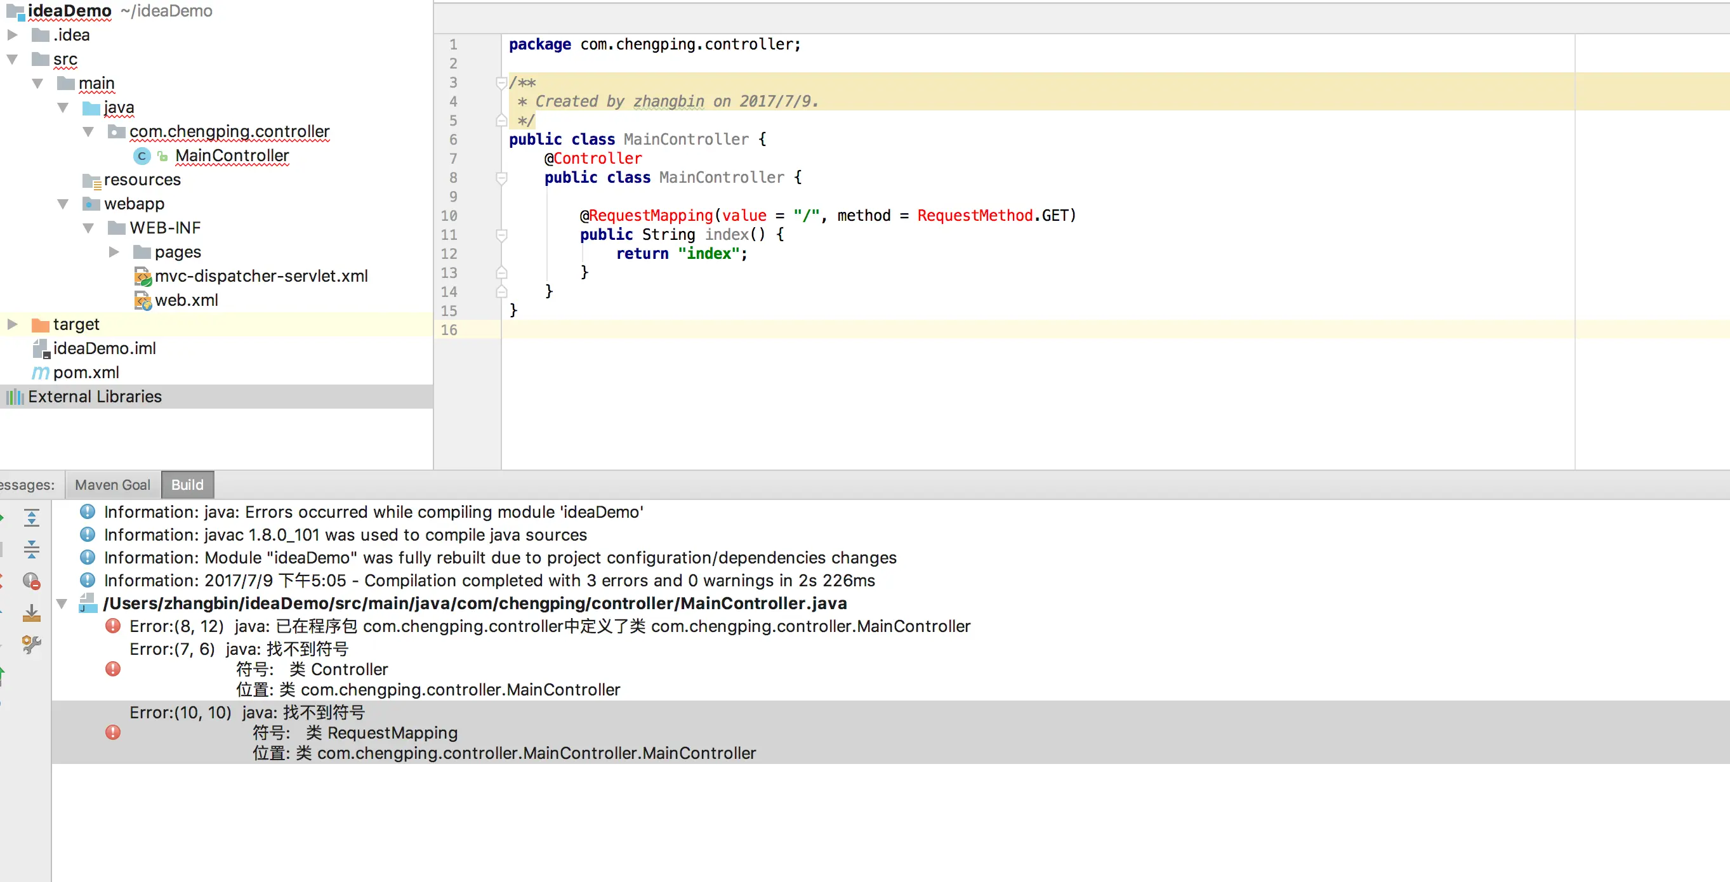
Task: Click the Export to Text File icon
Action: pos(32,613)
